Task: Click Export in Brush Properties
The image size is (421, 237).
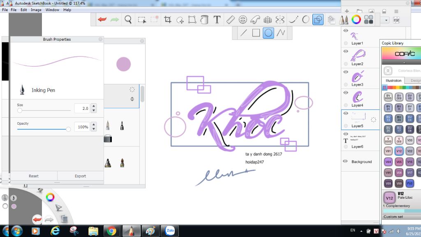Action: tap(80, 176)
